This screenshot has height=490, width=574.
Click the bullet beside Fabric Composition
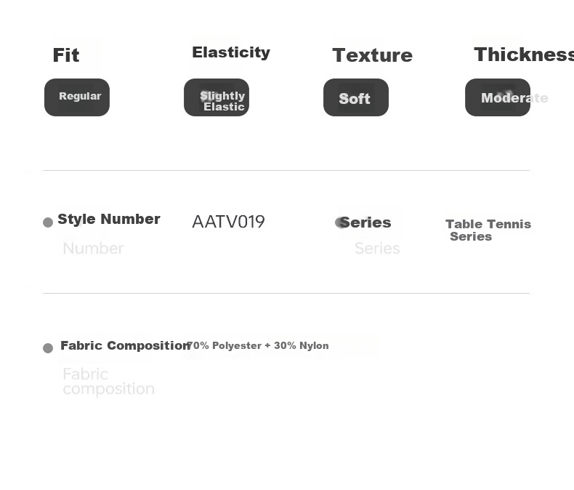(48, 348)
